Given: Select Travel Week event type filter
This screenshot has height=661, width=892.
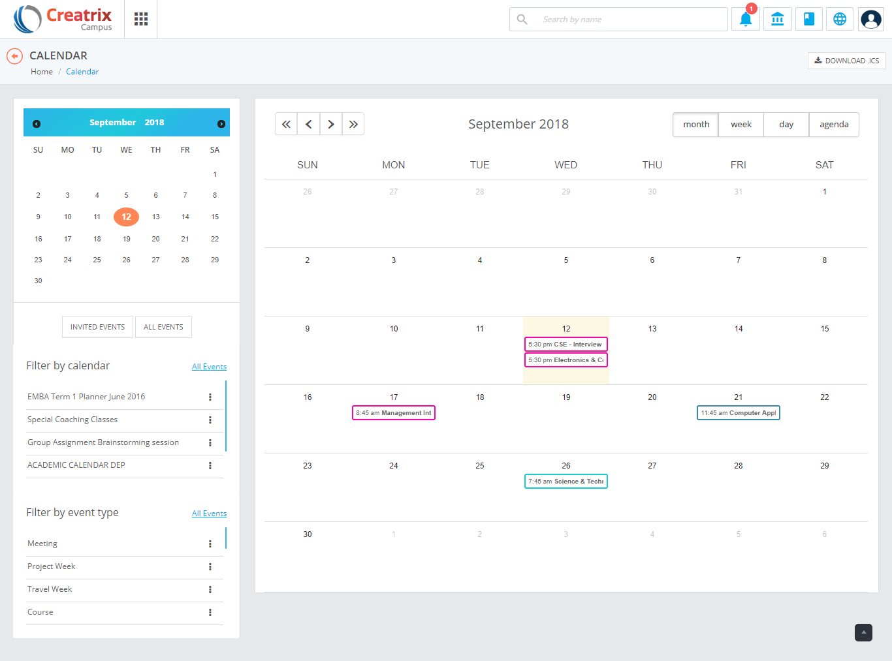Looking at the screenshot, I should click(x=50, y=589).
